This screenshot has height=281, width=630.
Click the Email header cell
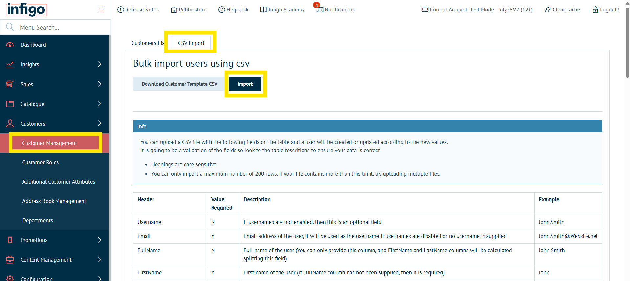coord(170,236)
